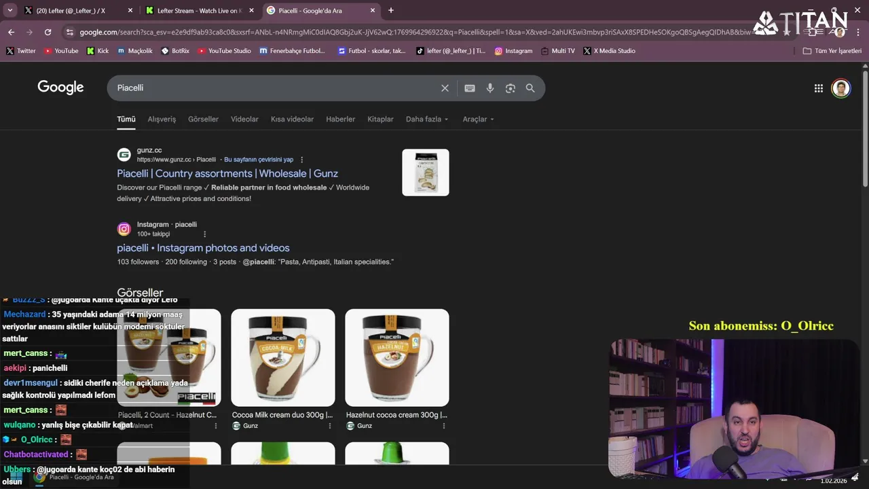Viewport: 869px width, 489px height.
Task: Click the address bar URL
Action: click(414, 32)
